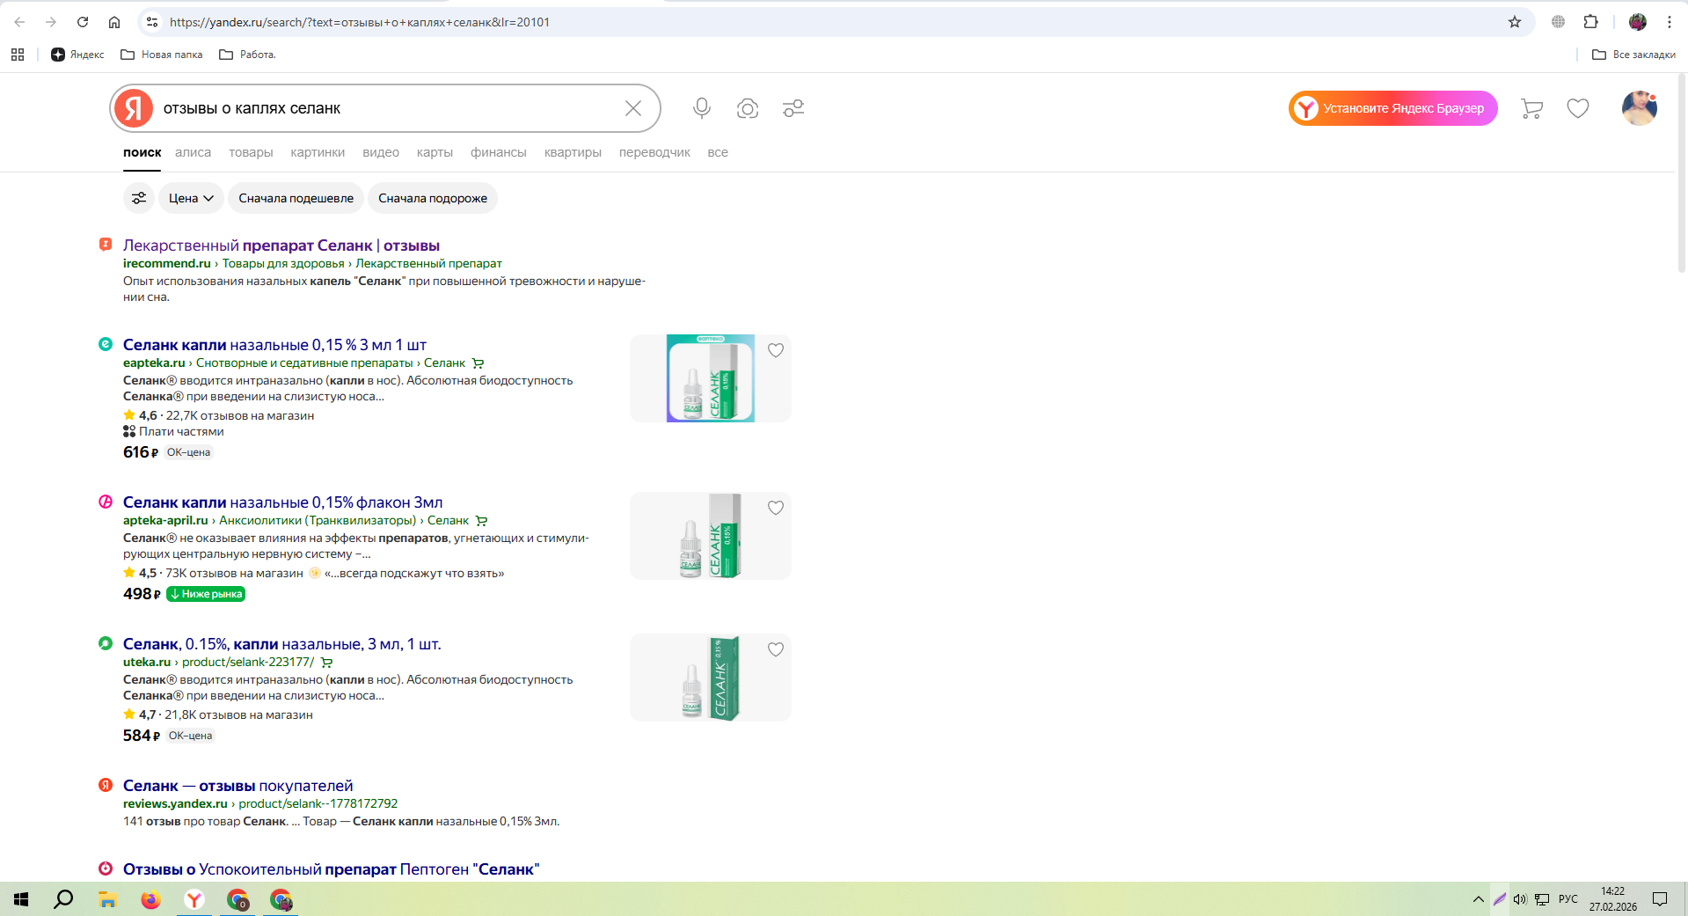The height and width of the screenshot is (916, 1688).
Task: Open irecommend.ru Селанк отзывы link
Action: click(281, 245)
